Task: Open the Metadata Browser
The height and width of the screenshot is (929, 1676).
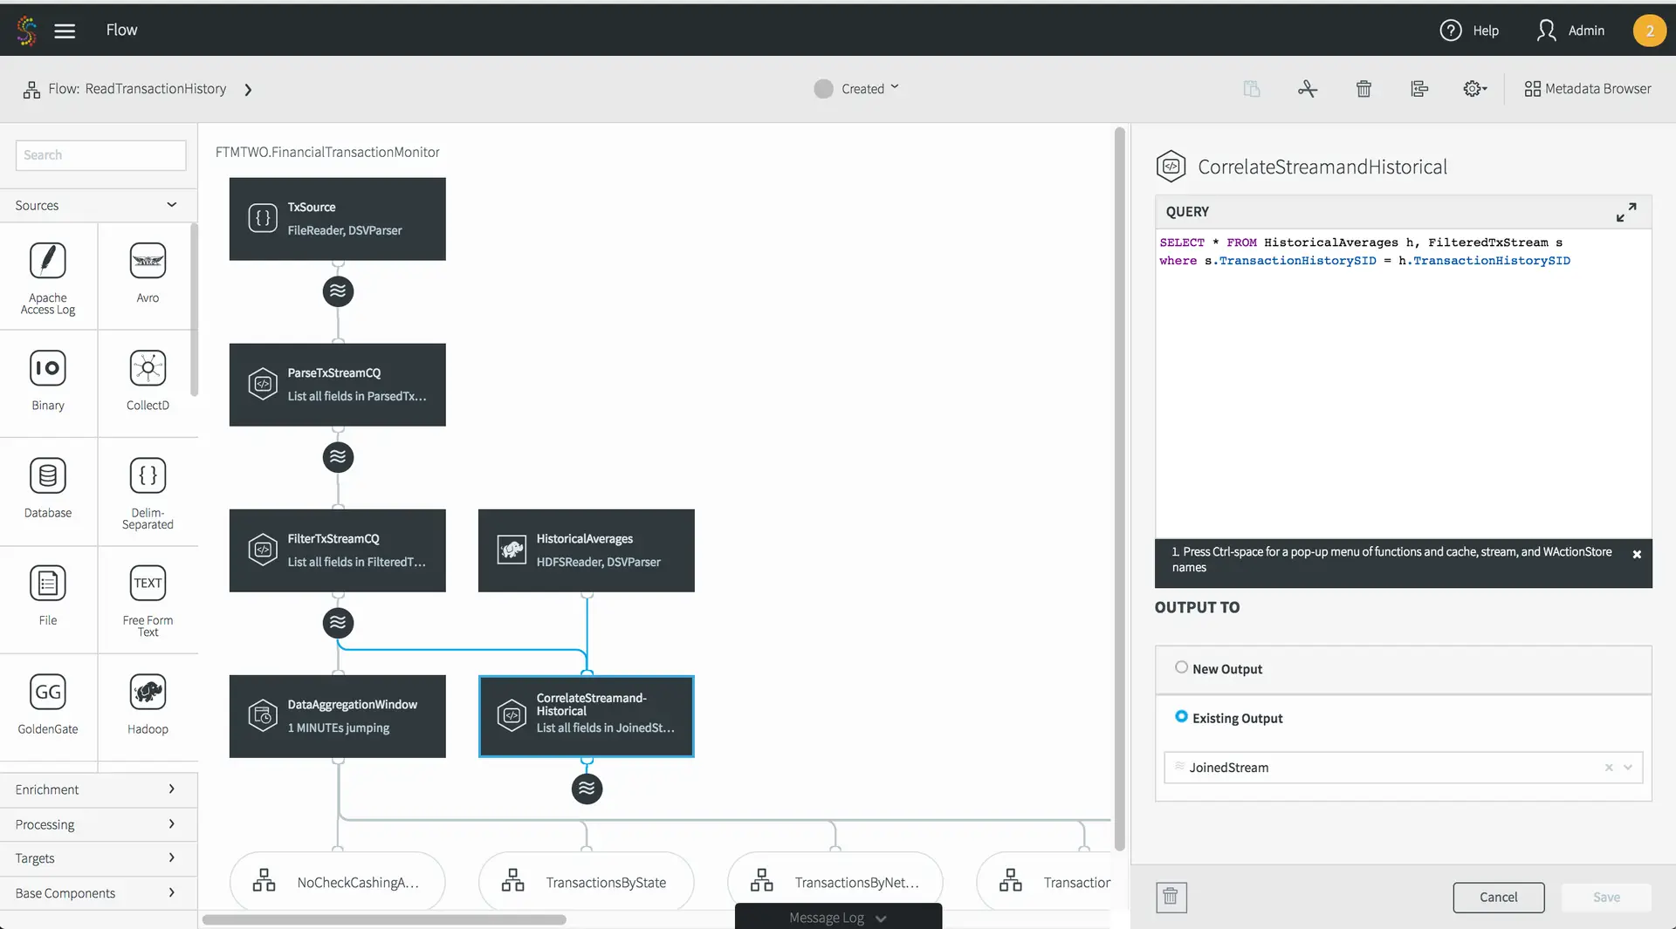Action: (x=1588, y=89)
